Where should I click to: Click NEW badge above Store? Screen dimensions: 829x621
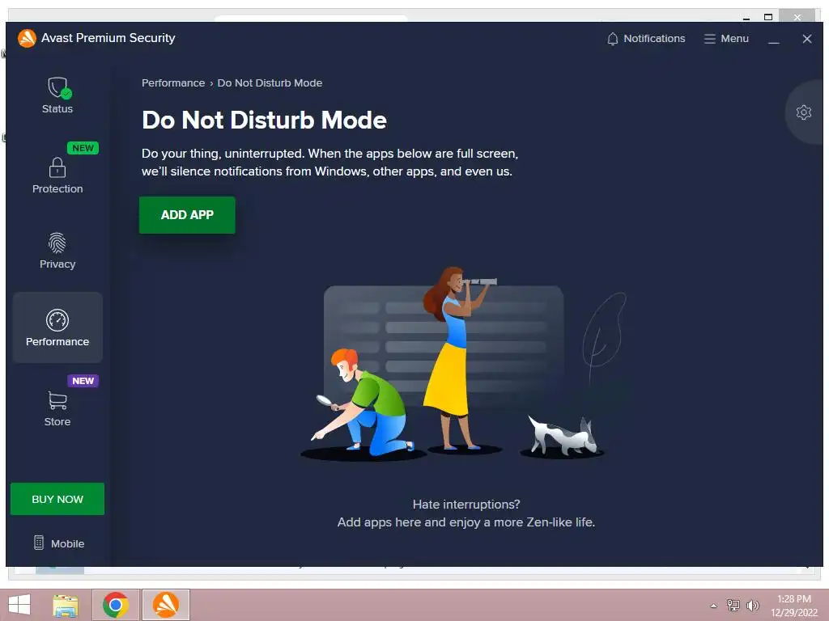point(83,381)
